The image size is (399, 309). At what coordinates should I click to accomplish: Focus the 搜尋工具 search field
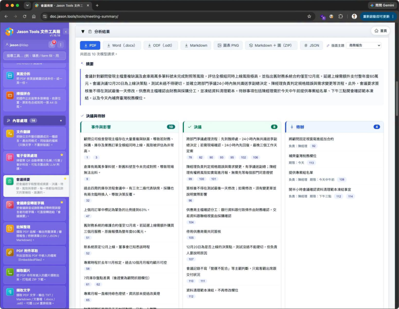tap(35, 55)
